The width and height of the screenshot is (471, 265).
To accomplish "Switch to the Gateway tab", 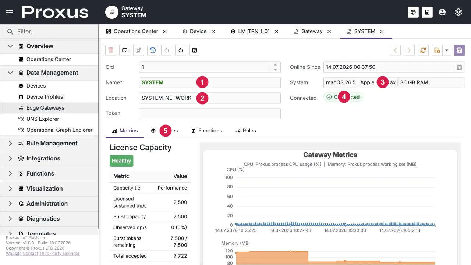I will (x=308, y=32).
